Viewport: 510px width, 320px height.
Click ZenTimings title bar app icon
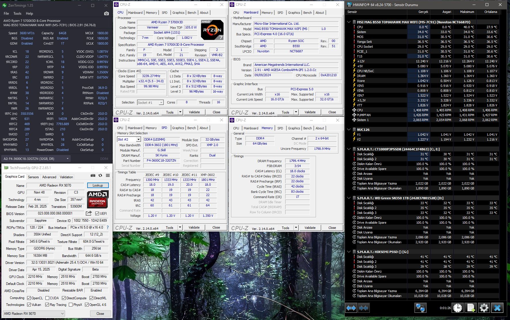(4, 5)
